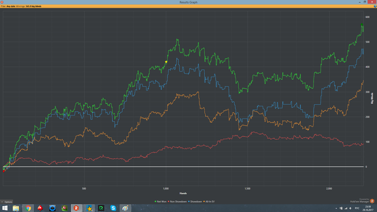Screen dimensions: 377x212
Task: Click the 'Results Graph' window title
Action: pyautogui.click(x=188, y=2)
